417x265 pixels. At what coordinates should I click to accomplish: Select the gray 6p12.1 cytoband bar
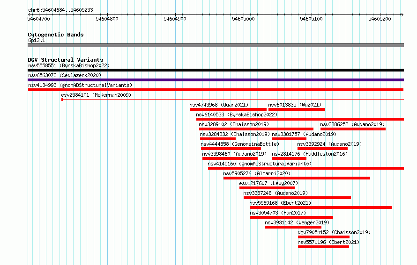click(x=216, y=45)
